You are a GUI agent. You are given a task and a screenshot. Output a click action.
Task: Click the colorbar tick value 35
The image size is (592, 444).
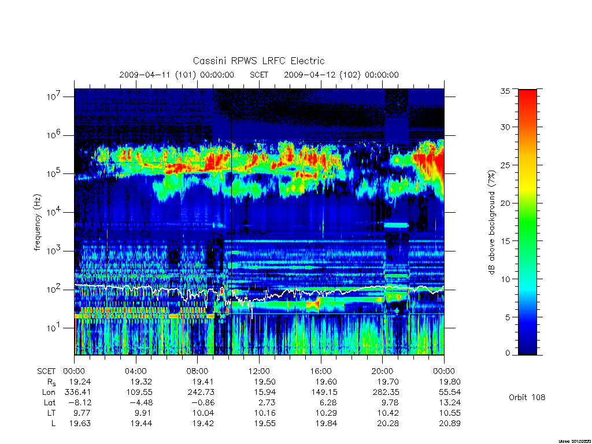click(x=505, y=91)
